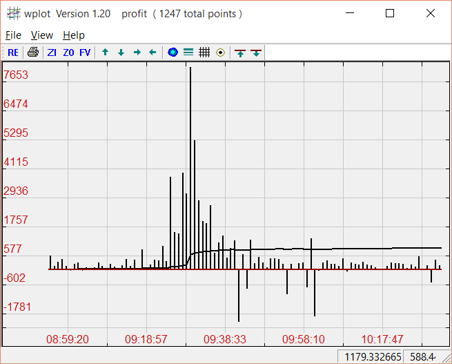The height and width of the screenshot is (364, 452).
Task: Open the View menu
Action: pos(42,35)
